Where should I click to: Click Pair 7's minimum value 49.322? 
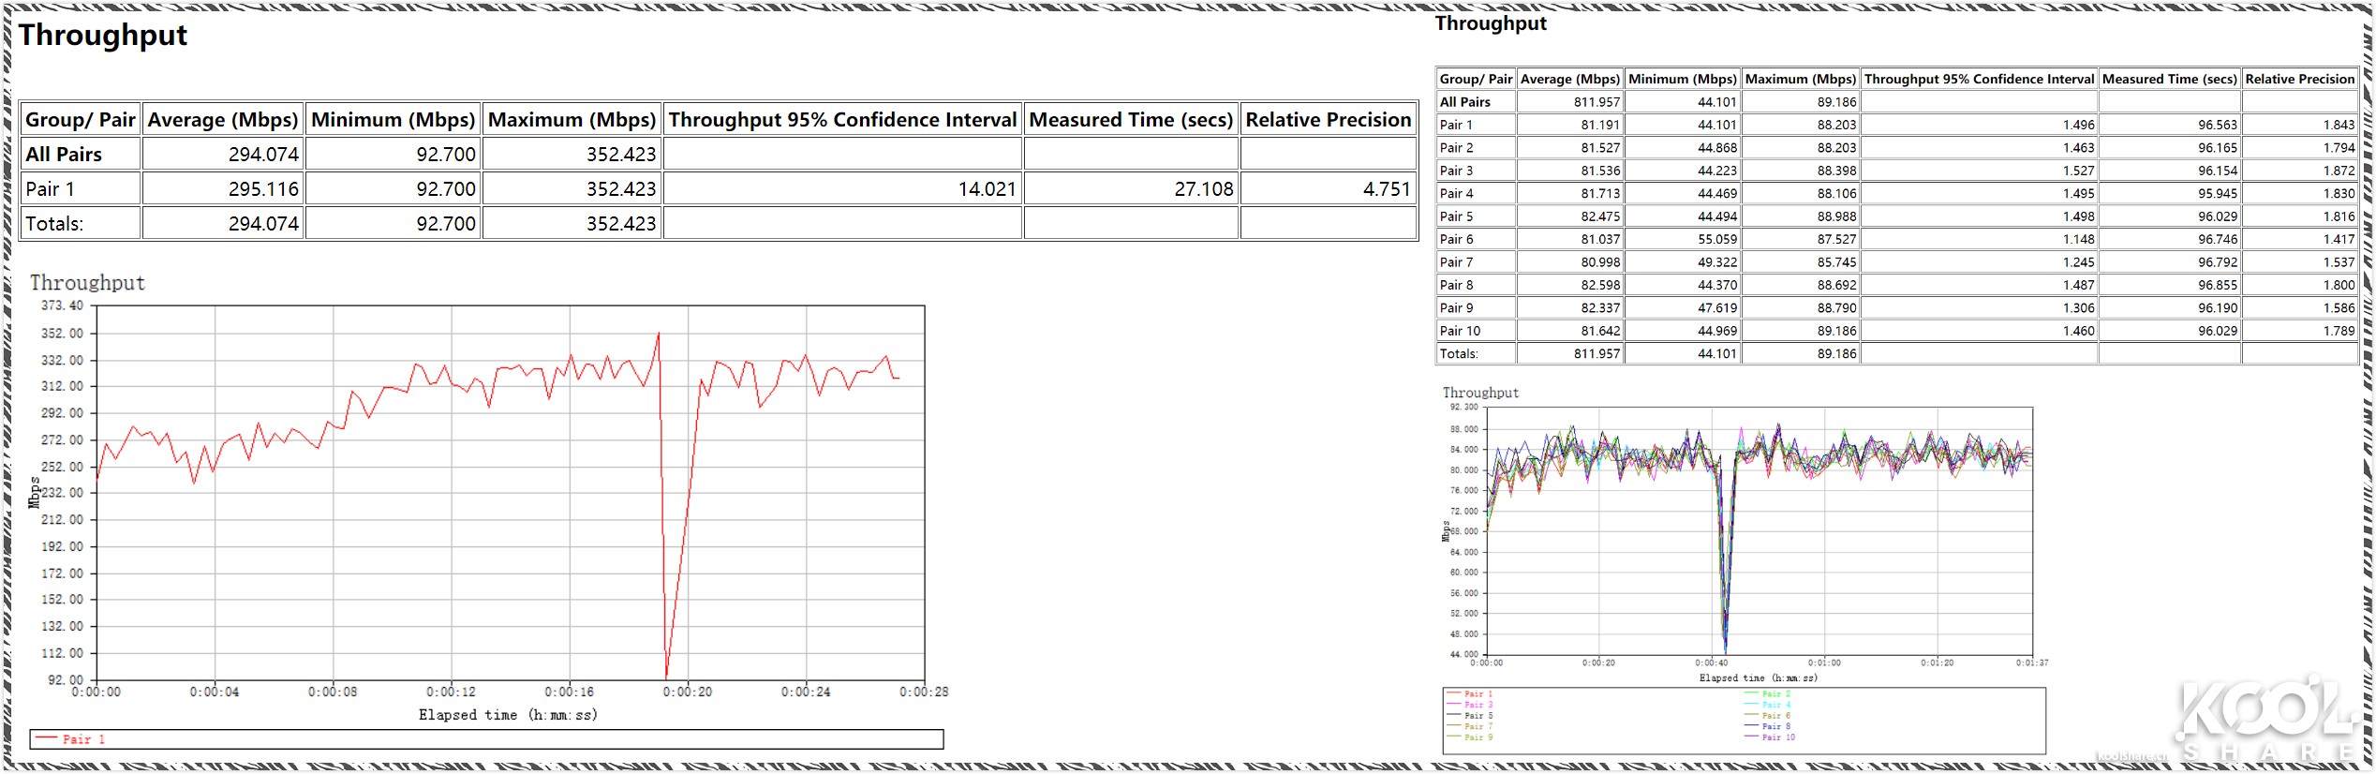pyautogui.click(x=1717, y=262)
